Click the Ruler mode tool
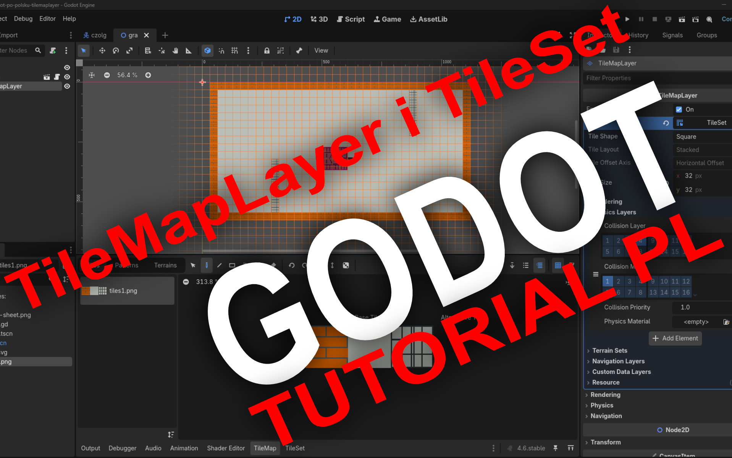Image resolution: width=732 pixels, height=458 pixels. coord(189,50)
